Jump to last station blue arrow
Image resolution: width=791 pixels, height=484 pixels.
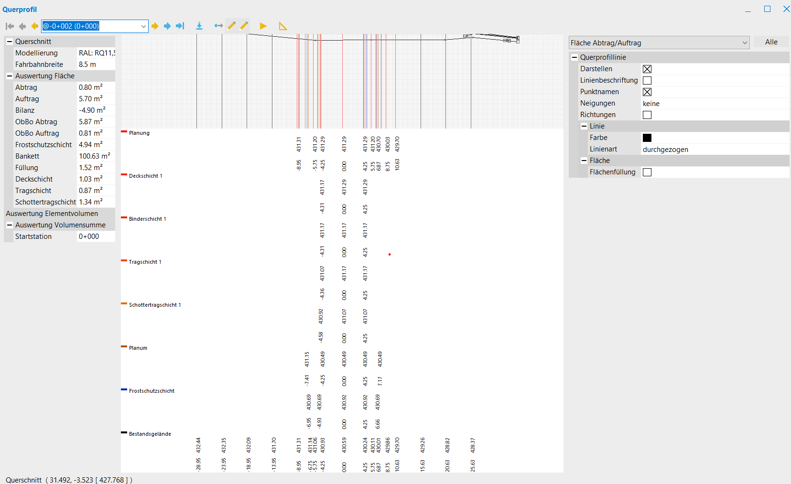180,26
